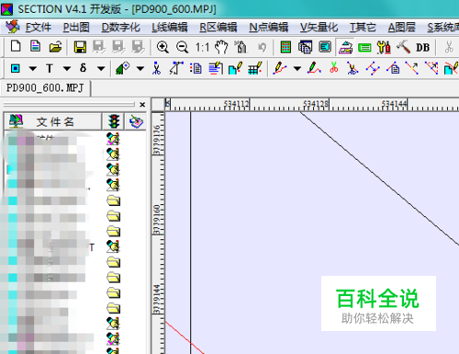Click the hammer tool icon
Viewport: 459px width, 354px height.
point(403,47)
